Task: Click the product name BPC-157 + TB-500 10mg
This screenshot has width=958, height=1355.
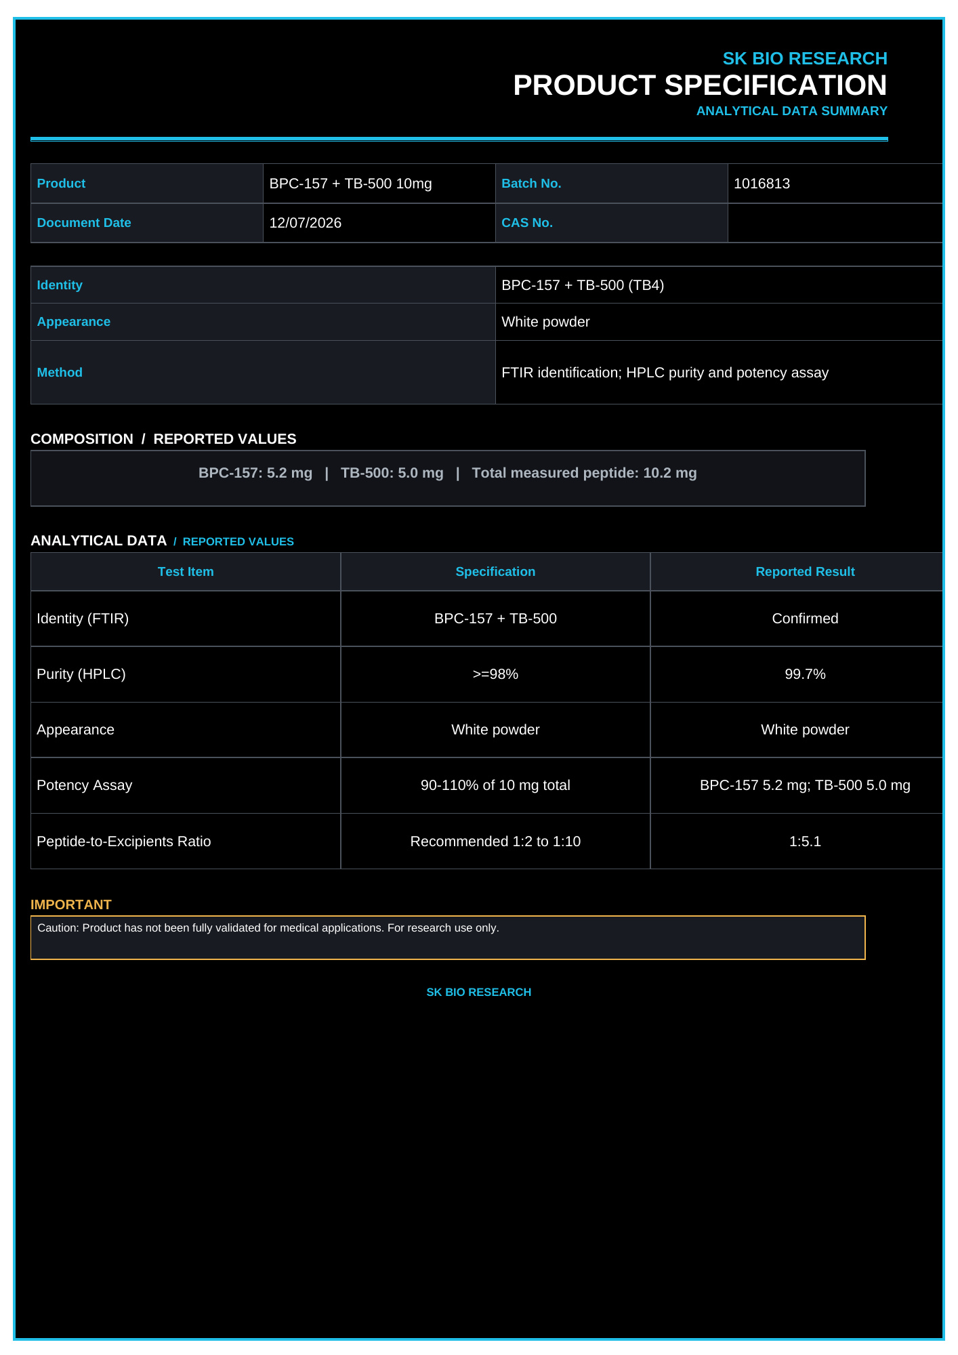Action: (x=350, y=184)
